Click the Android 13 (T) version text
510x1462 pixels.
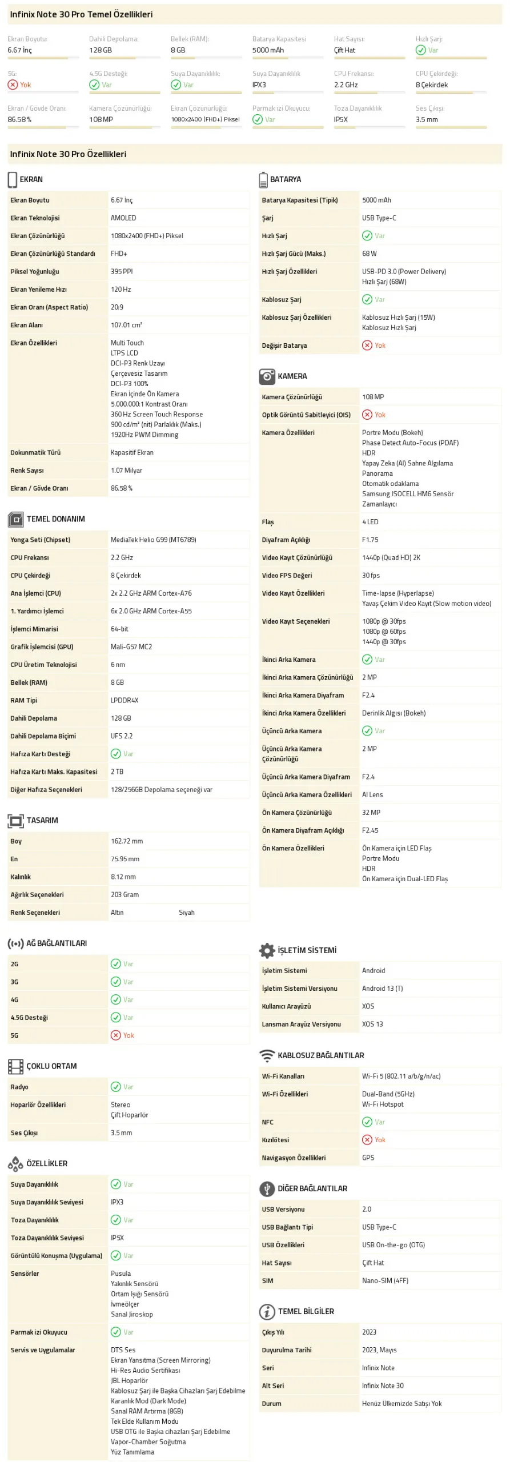point(382,989)
